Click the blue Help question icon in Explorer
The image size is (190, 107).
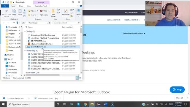(x=81, y=6)
